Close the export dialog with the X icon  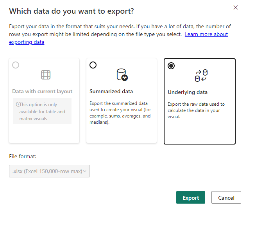point(235,7)
